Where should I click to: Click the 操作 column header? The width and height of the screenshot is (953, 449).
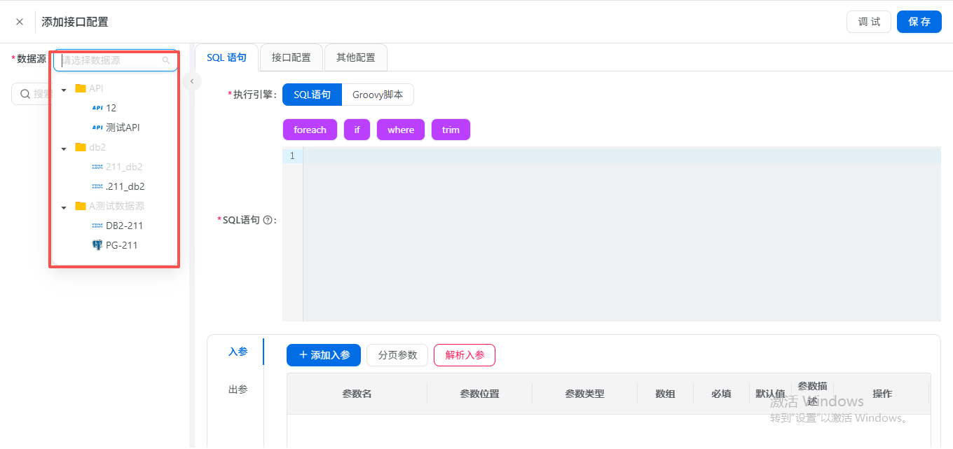click(x=882, y=394)
